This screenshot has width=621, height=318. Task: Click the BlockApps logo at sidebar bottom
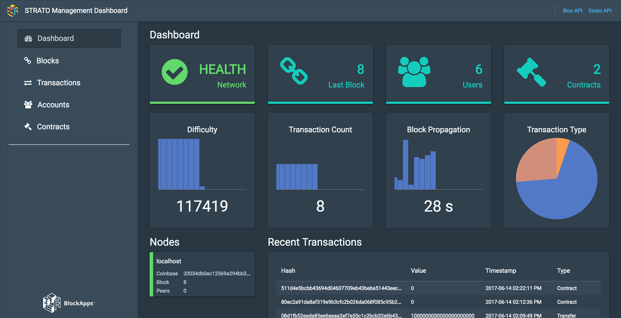tap(69, 303)
